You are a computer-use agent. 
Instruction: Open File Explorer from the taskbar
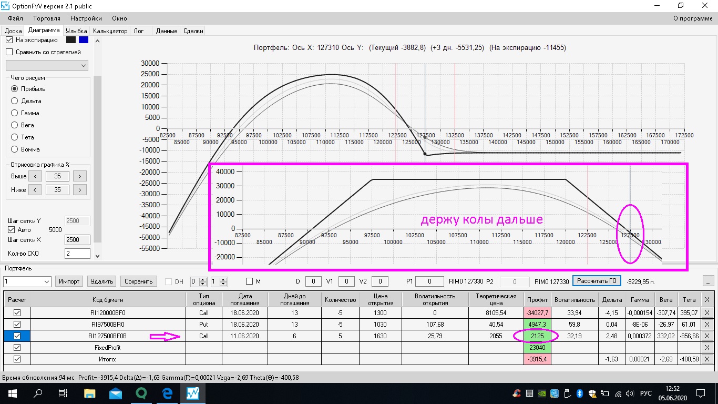[x=90, y=393]
